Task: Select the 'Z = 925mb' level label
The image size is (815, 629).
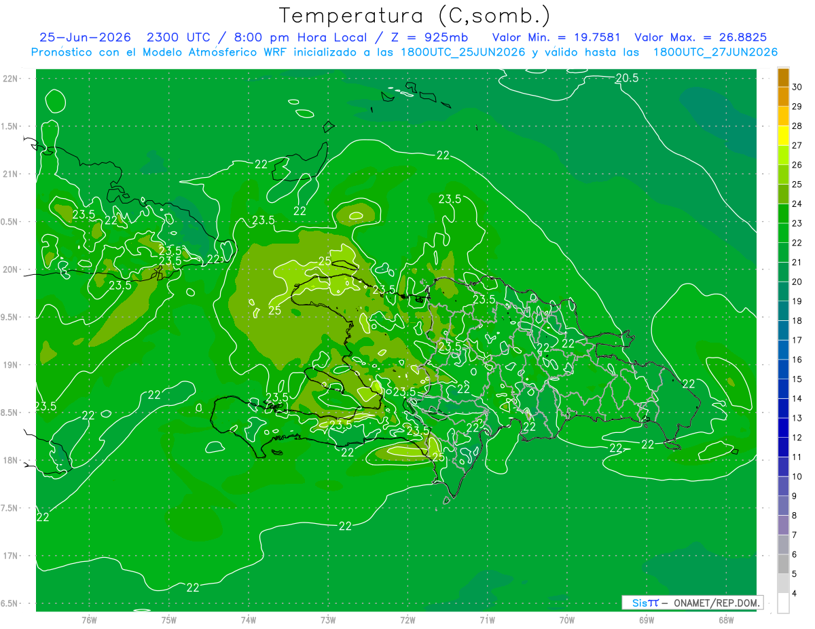Action: 427,37
